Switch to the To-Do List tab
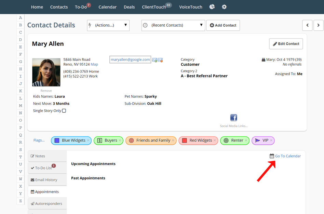The width and height of the screenshot is (324, 214). pyautogui.click(x=47, y=168)
